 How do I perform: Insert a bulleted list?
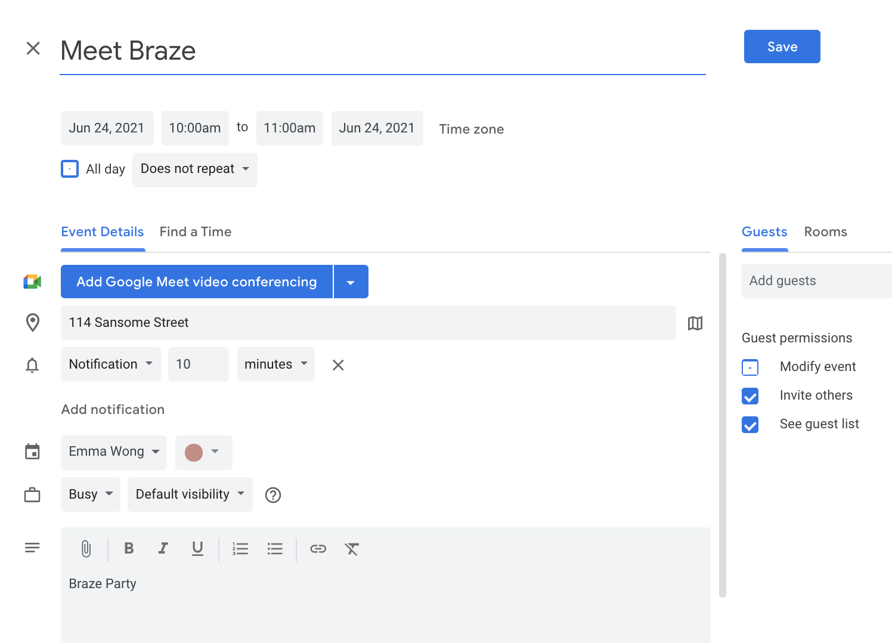pos(275,549)
